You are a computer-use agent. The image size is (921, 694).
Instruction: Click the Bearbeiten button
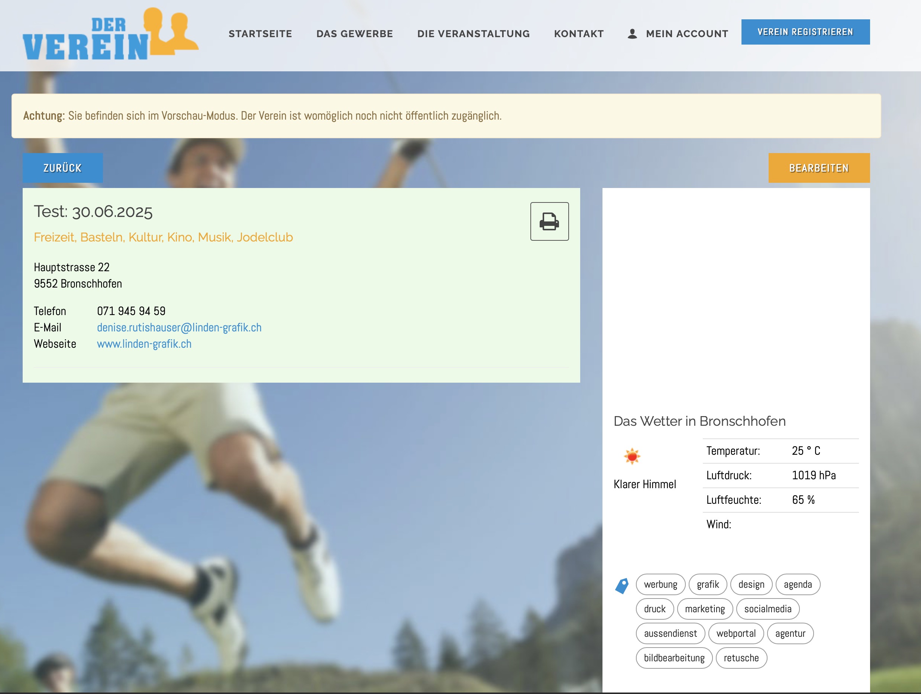(819, 168)
